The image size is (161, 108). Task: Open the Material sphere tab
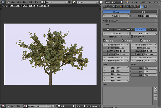[135, 6]
